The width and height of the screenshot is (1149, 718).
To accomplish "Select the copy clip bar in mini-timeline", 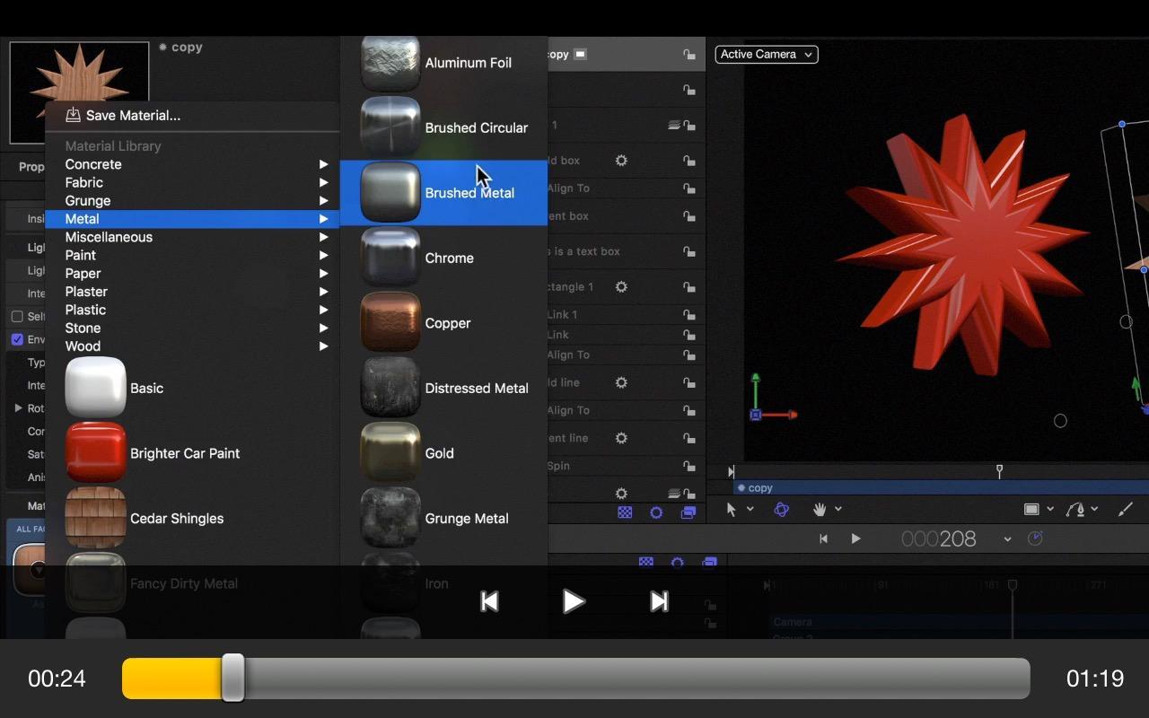I will tap(941, 488).
